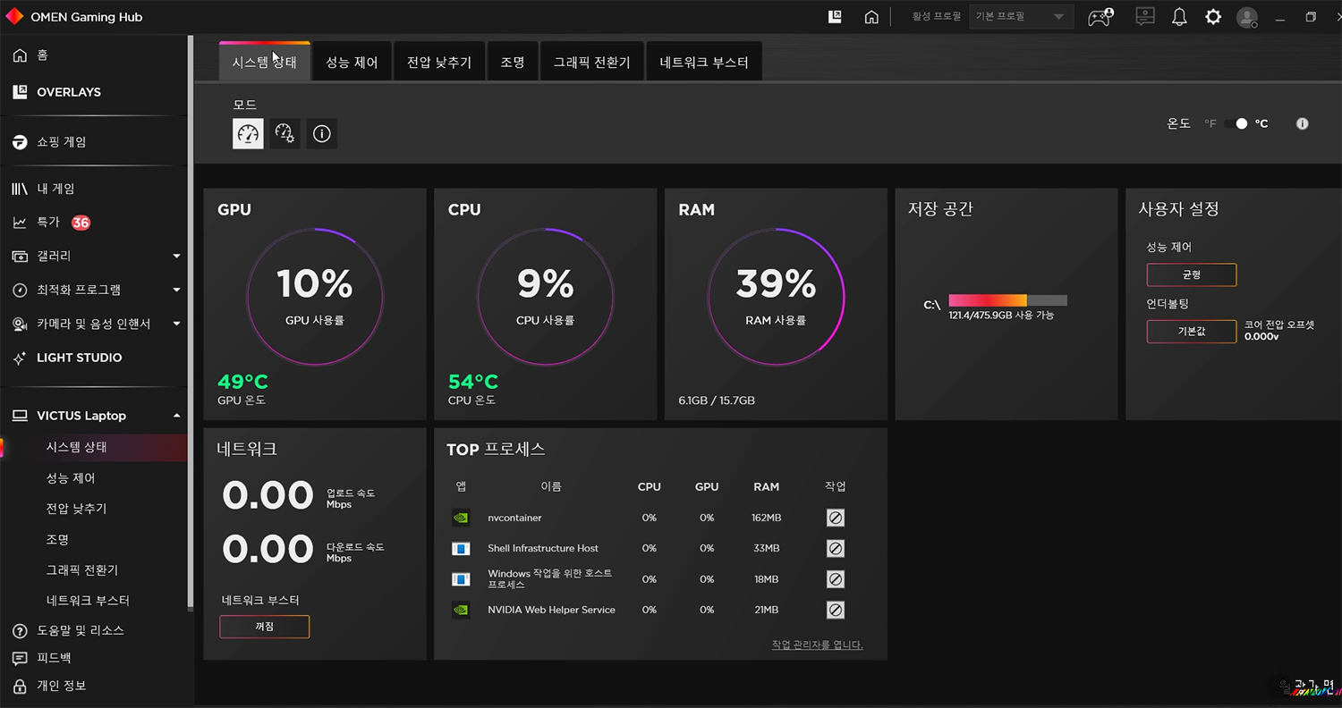The width and height of the screenshot is (1342, 708).
Task: Click the 작업 관리자를 엽니다 link
Action: 817,645
